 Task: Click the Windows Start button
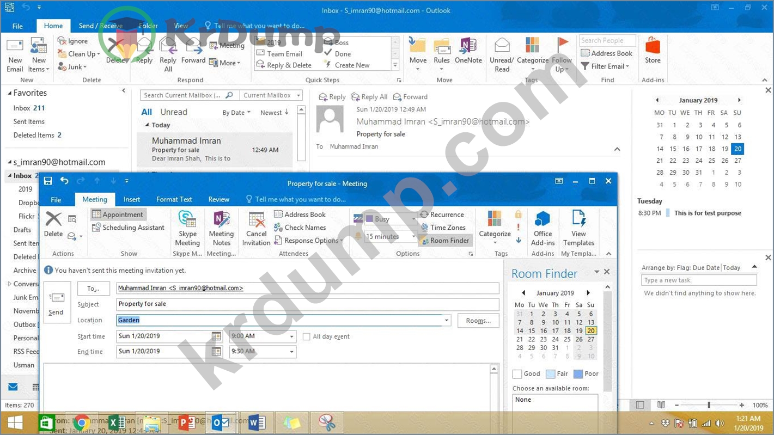15,422
